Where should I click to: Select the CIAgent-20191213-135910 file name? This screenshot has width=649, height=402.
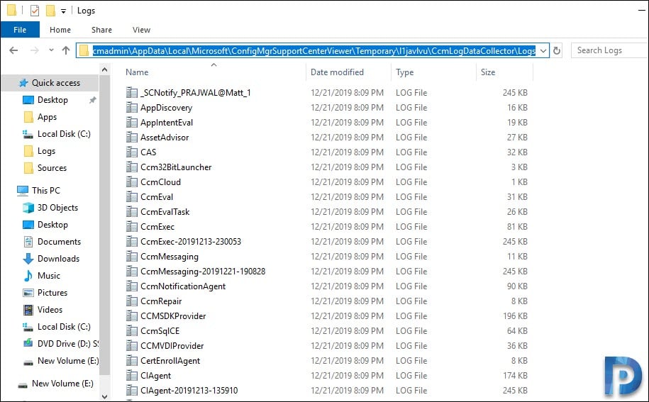tap(189, 391)
